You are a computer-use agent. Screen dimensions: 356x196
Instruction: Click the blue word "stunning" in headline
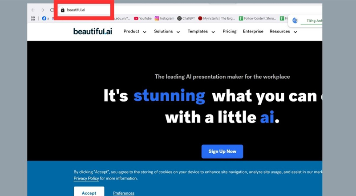tap(170, 95)
